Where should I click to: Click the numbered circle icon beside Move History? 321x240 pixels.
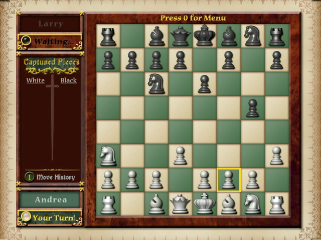(x=30, y=177)
